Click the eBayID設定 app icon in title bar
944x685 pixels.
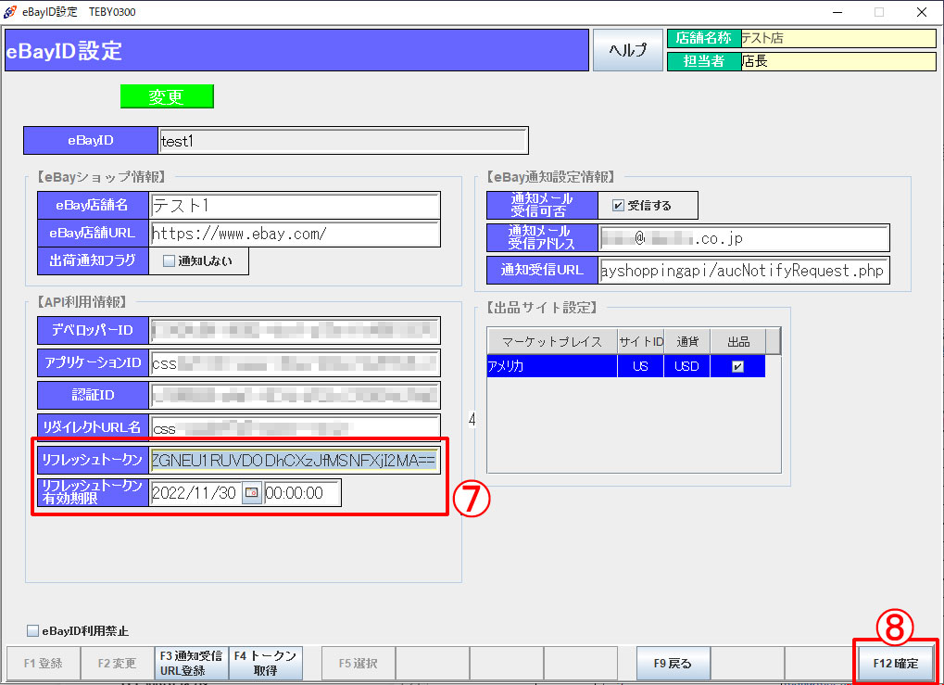coord(11,12)
